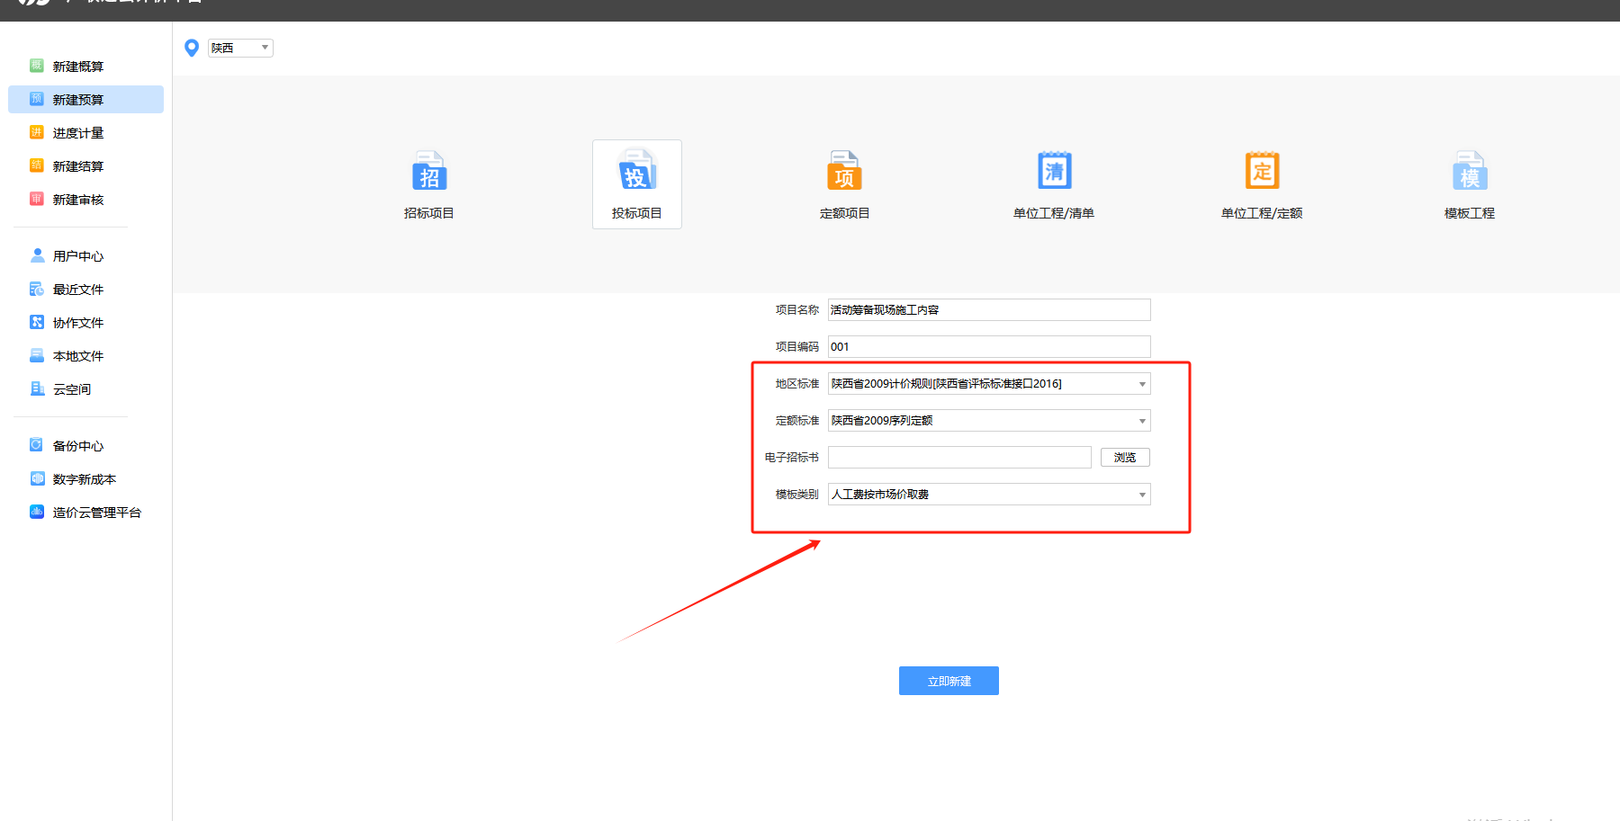Click the 项目编码 input field
The height and width of the screenshot is (821, 1620).
pyautogui.click(x=989, y=347)
